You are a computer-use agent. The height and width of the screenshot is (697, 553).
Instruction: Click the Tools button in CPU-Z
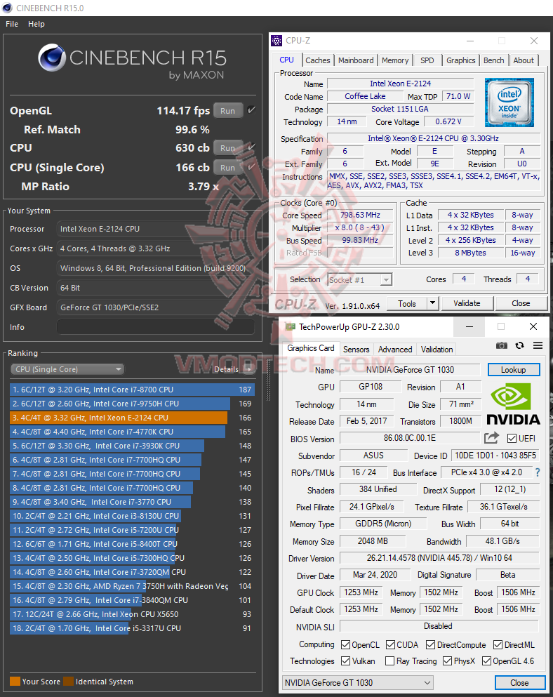click(407, 303)
